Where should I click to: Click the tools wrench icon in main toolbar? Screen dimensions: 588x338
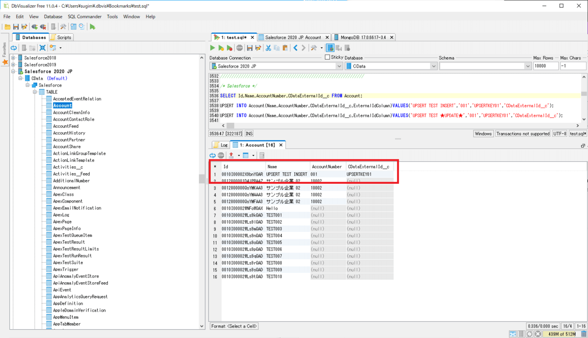click(63, 27)
